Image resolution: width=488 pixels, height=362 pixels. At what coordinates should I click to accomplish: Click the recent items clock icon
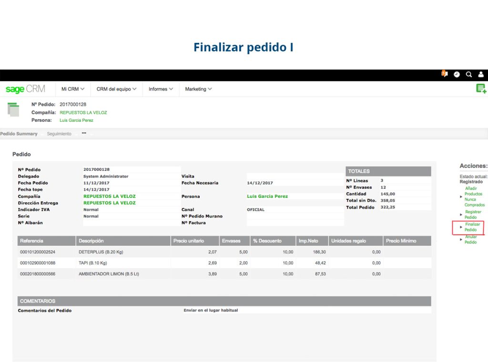coord(457,74)
